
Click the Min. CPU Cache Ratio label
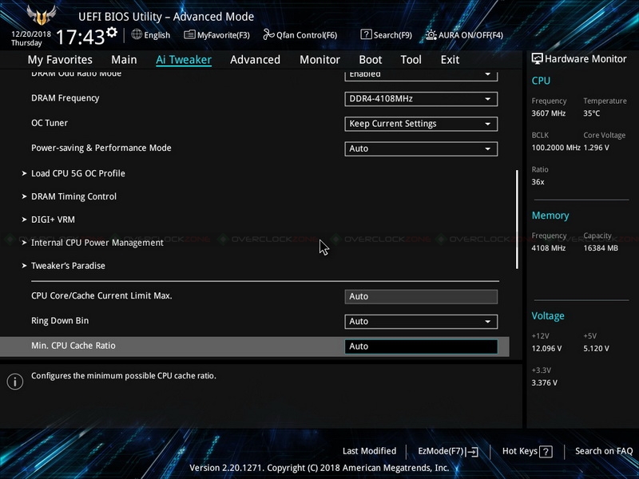[x=73, y=346]
